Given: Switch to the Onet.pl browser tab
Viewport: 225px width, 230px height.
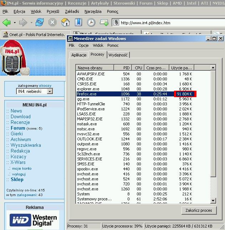Looking at the screenshot, I should 36,35.
